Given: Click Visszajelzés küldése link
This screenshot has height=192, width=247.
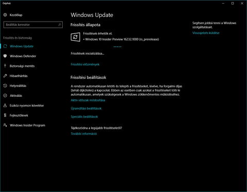Looking at the screenshot, I should point(206,33).
